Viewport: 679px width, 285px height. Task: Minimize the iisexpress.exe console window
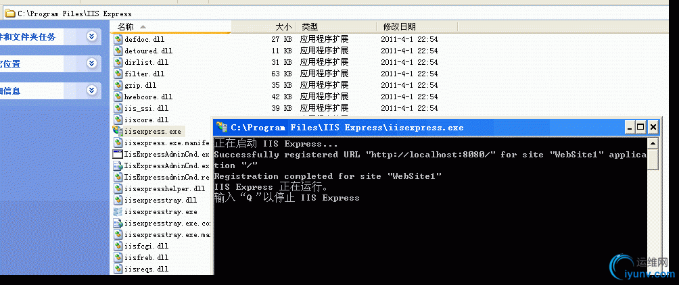[630, 127]
